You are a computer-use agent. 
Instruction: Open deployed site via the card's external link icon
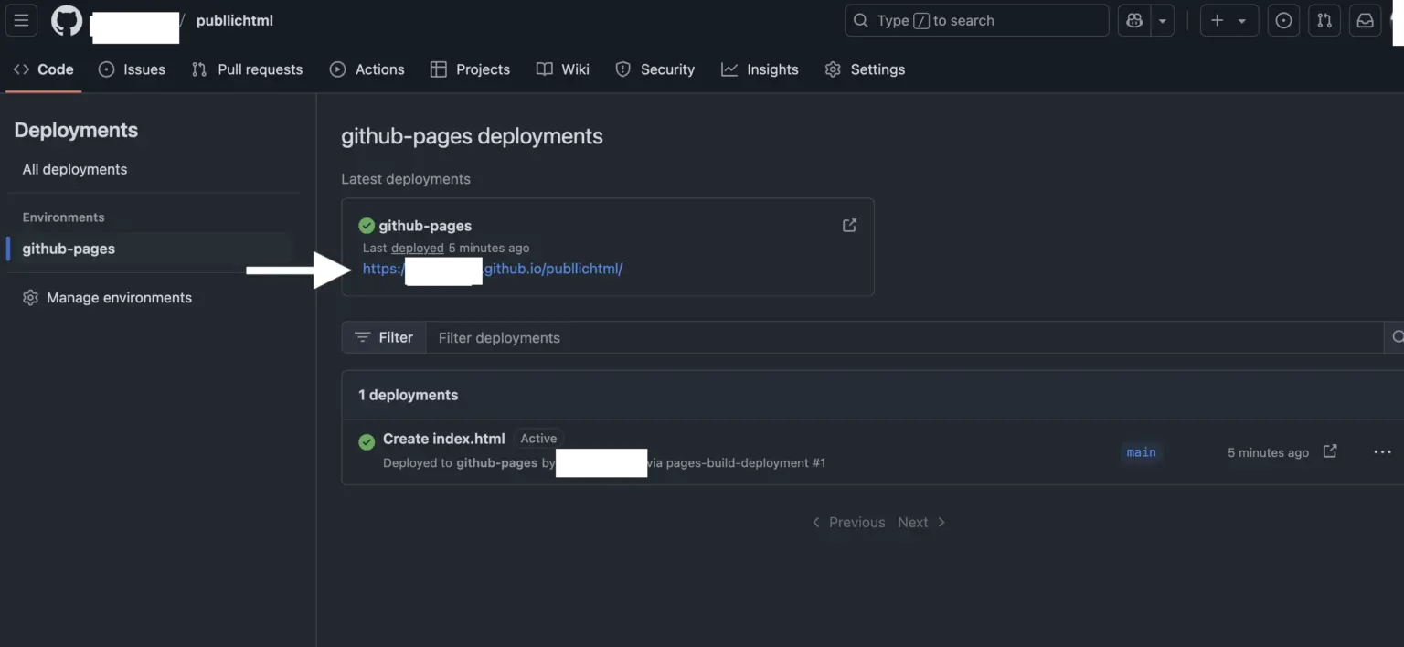(x=849, y=225)
